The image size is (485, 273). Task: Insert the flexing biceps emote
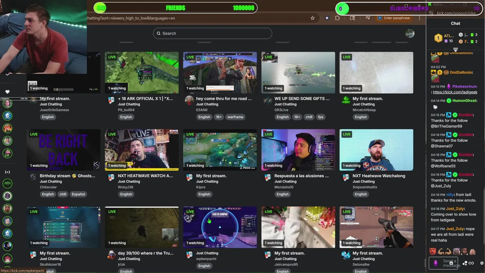tap(441, 251)
